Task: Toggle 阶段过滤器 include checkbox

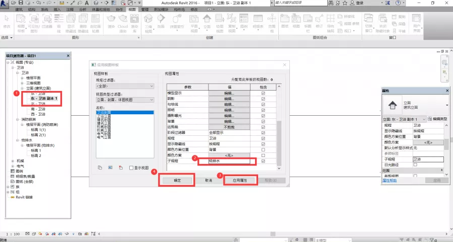Action: click(x=263, y=133)
